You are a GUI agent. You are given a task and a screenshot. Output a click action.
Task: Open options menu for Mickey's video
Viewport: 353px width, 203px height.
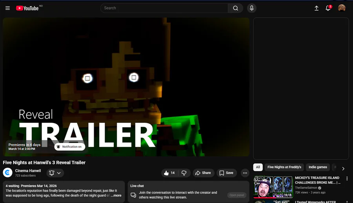coord(347,178)
